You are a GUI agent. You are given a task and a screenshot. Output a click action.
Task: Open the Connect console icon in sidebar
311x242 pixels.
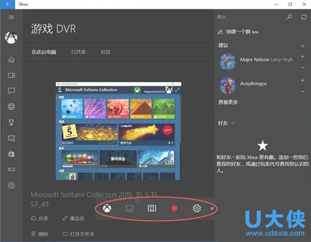[x=11, y=169]
